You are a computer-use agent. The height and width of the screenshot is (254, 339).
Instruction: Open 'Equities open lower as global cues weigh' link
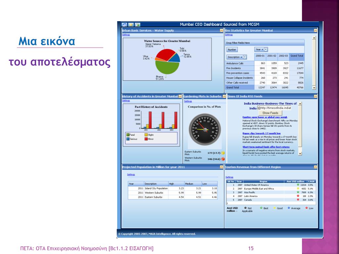point(265,117)
